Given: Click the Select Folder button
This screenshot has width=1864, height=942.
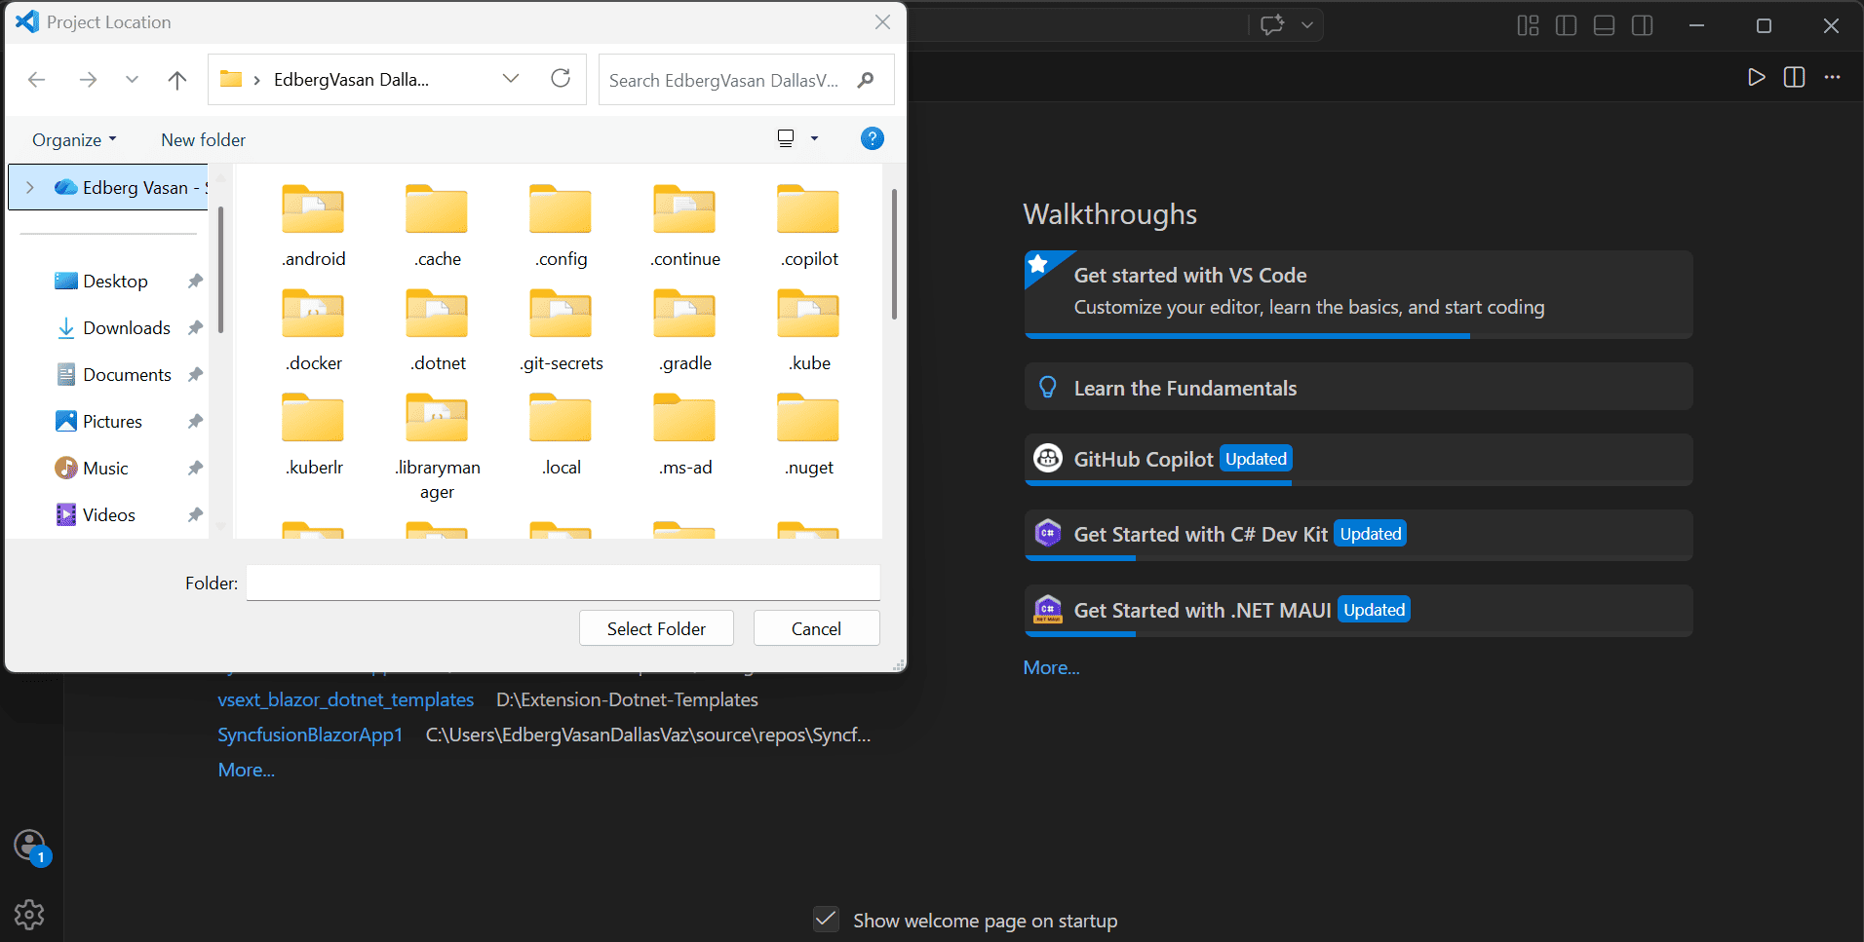Looking at the screenshot, I should (656, 628).
